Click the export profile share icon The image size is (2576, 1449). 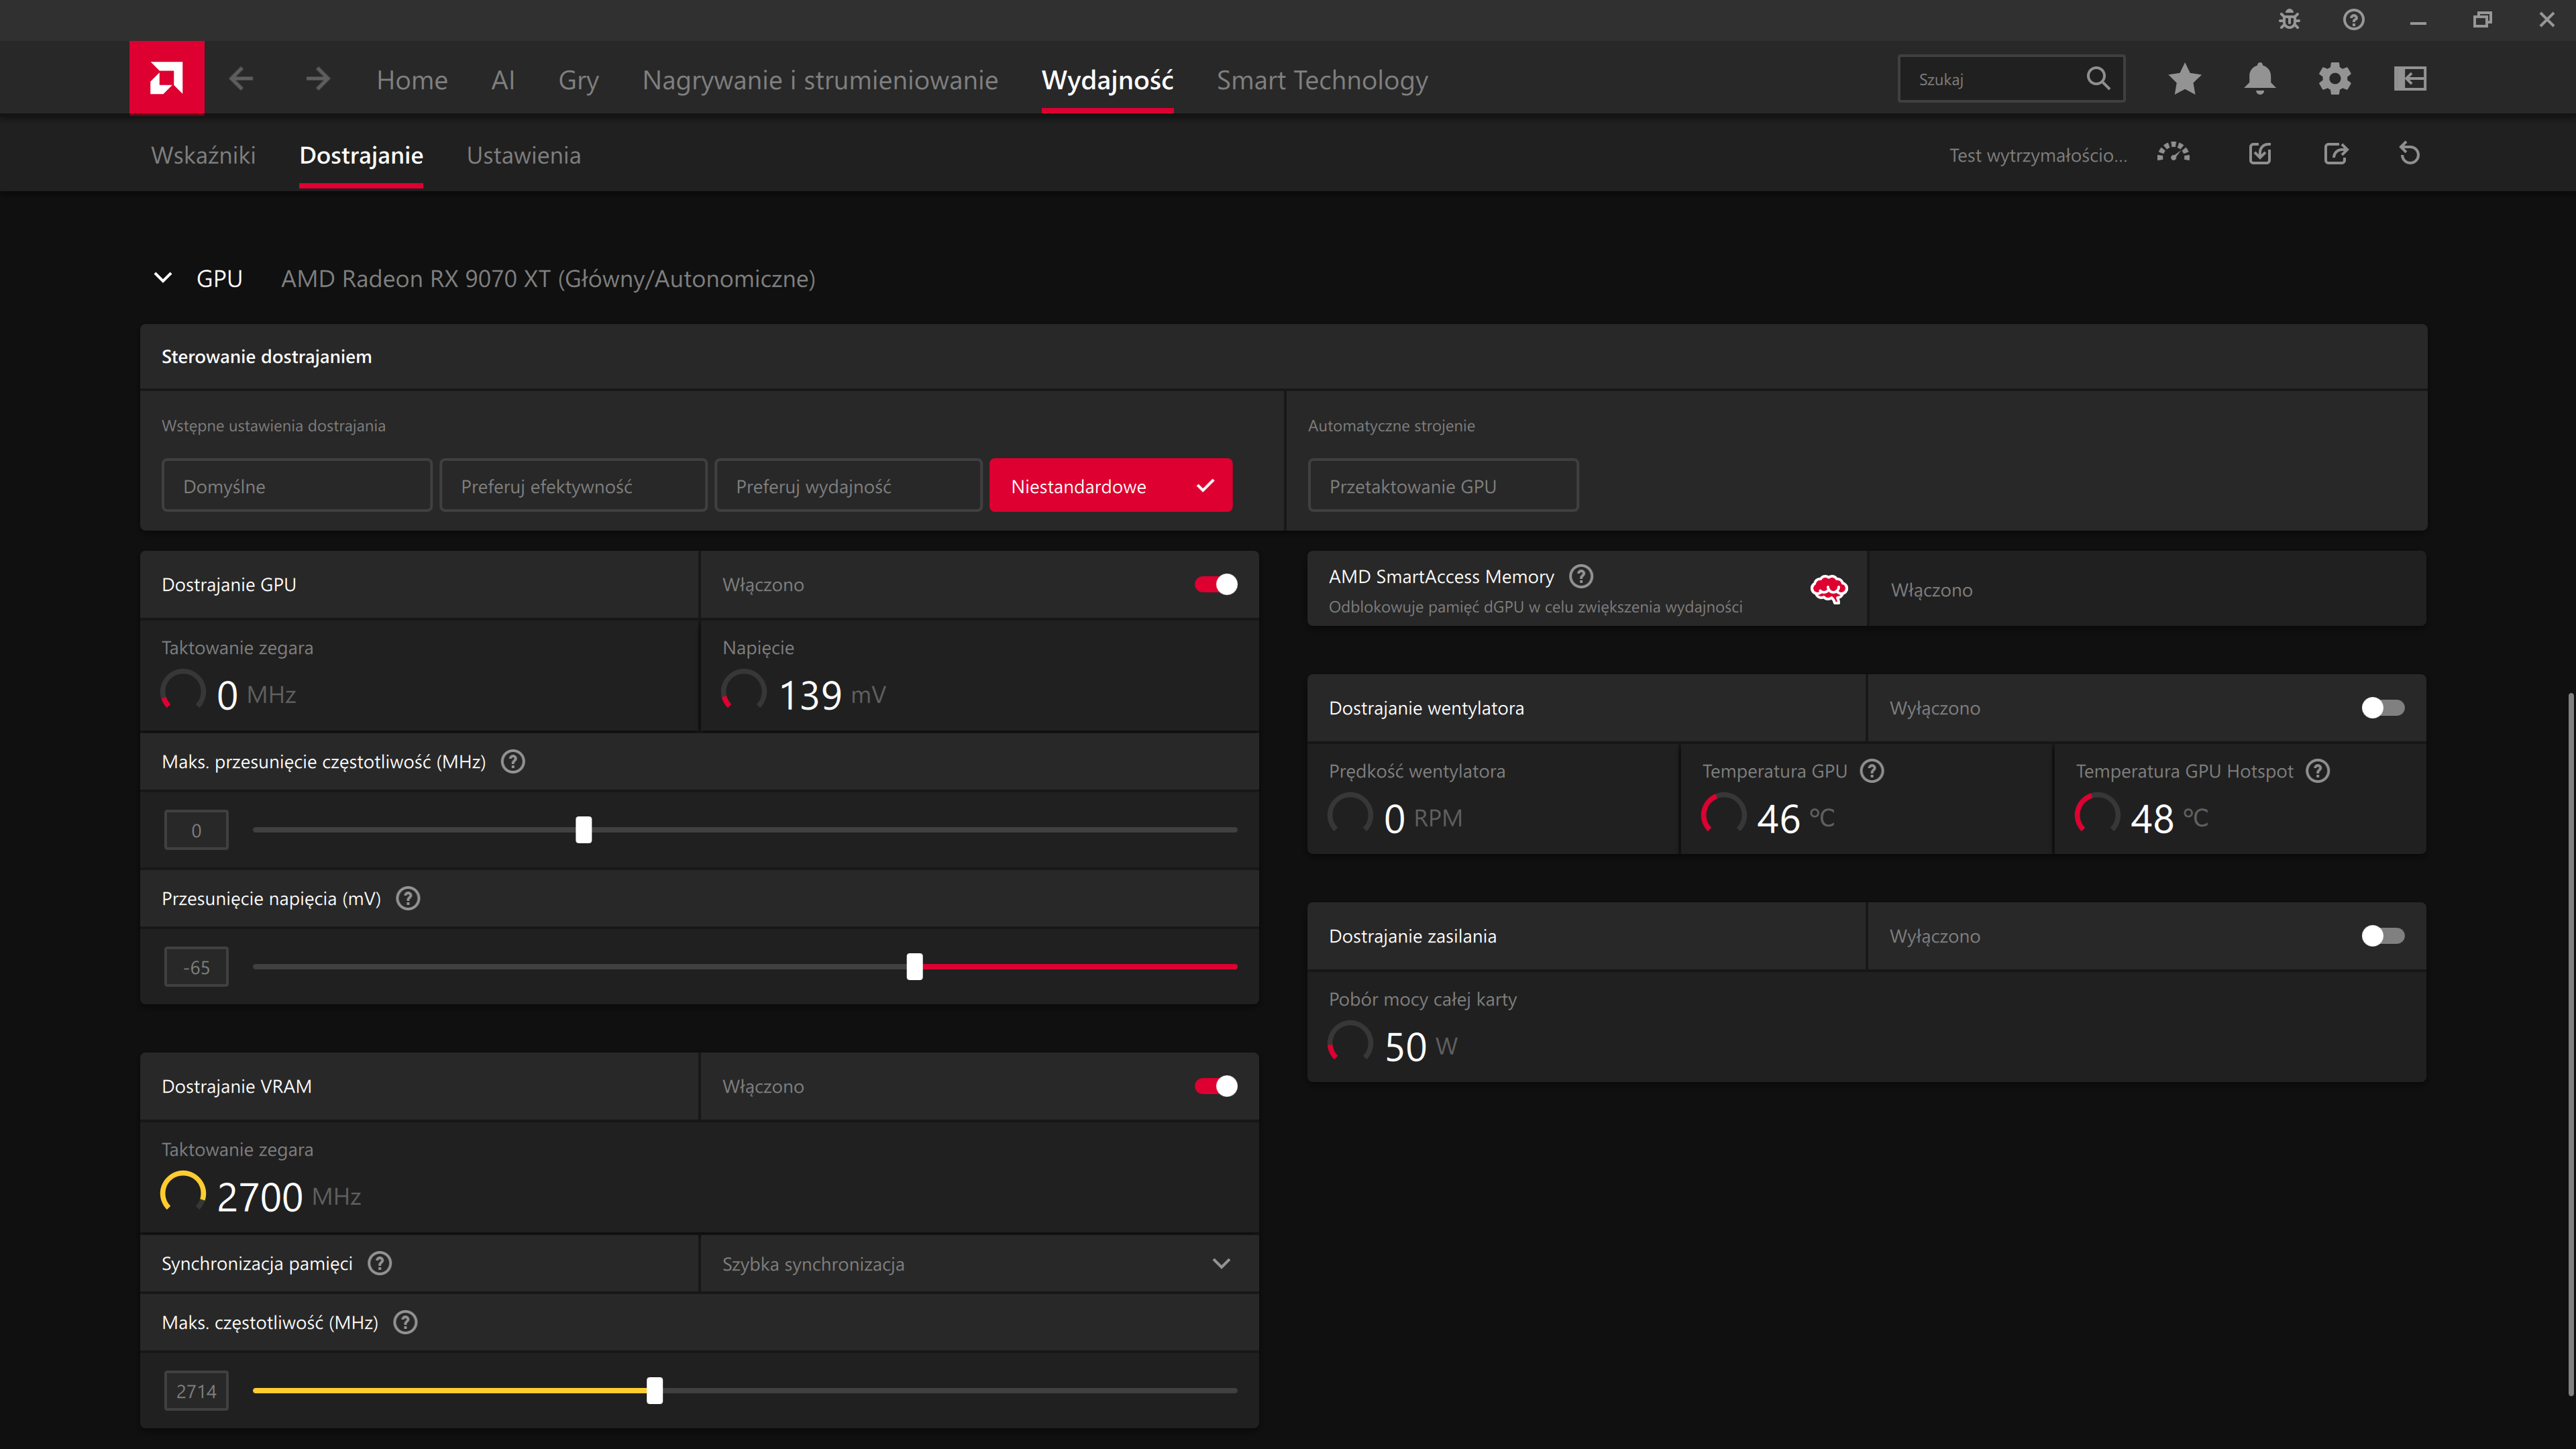pyautogui.click(x=2335, y=154)
